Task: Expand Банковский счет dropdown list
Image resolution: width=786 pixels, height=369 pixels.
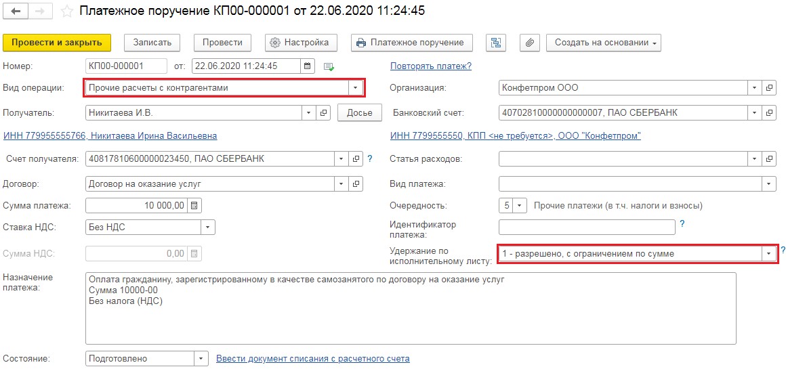Action: (754, 112)
